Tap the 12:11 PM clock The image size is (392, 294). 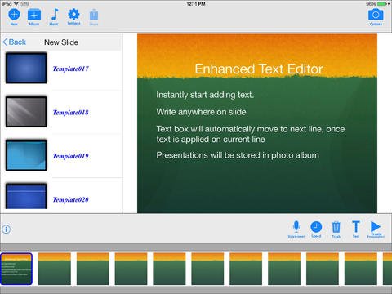coord(196,4)
